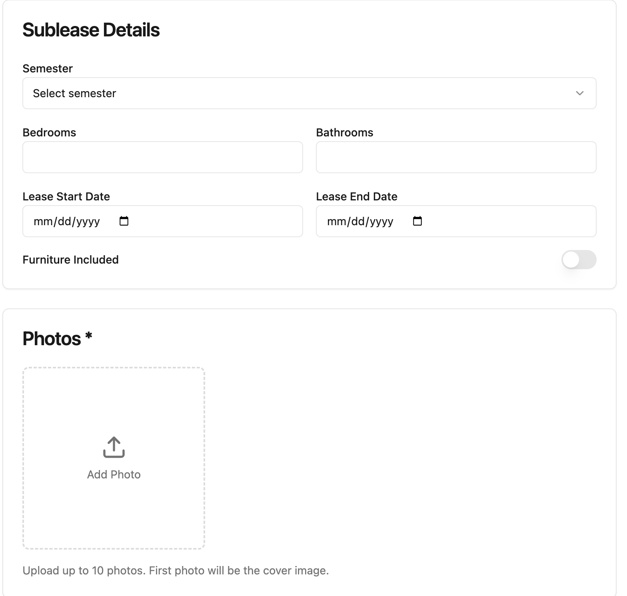Expand the Semester dropdown chevron
Image resolution: width=627 pixels, height=596 pixels.
579,93
